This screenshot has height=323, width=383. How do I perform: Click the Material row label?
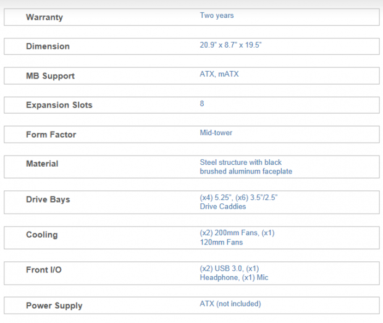click(42, 164)
